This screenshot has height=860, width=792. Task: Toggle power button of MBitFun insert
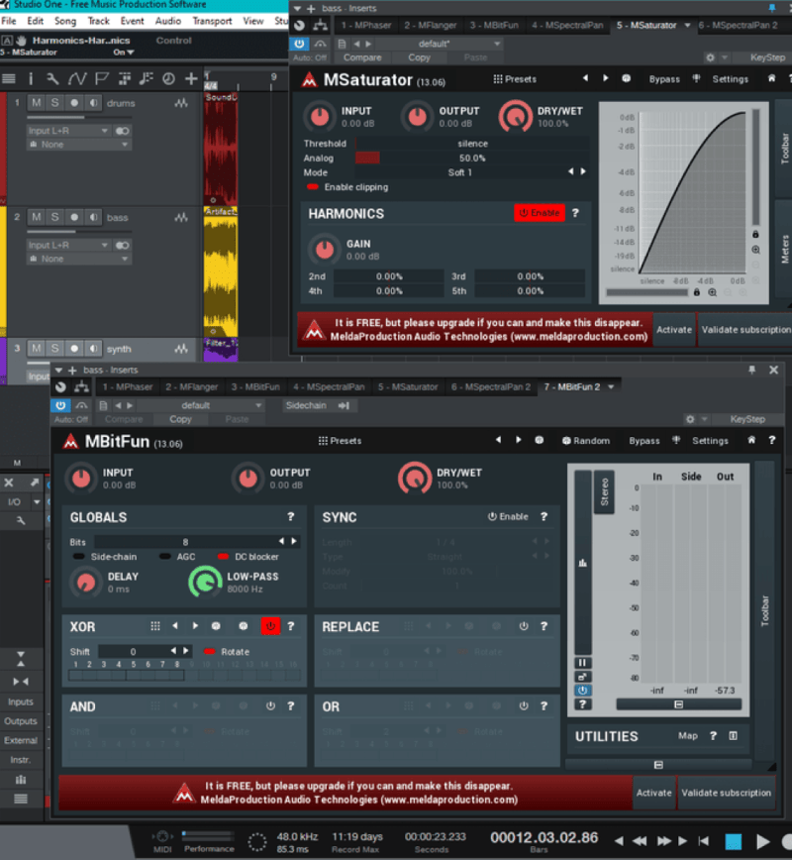pyautogui.click(x=60, y=405)
